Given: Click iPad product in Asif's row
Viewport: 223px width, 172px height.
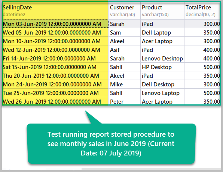Looking at the screenshot, I should (x=162, y=50).
